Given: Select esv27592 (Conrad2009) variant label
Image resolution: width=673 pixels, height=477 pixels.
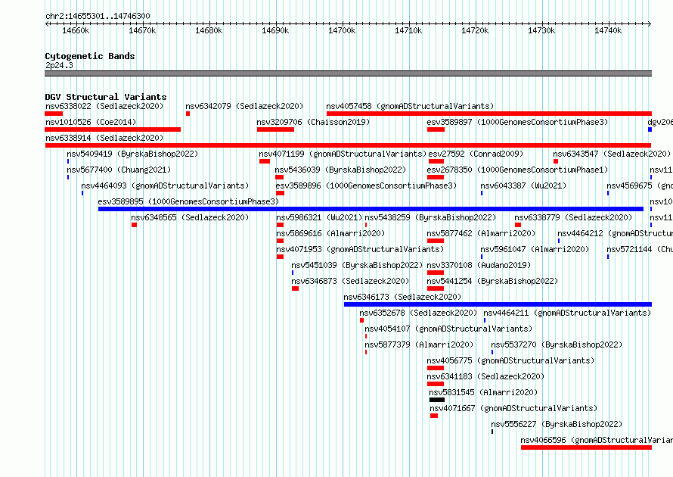Looking at the screenshot, I should [476, 154].
